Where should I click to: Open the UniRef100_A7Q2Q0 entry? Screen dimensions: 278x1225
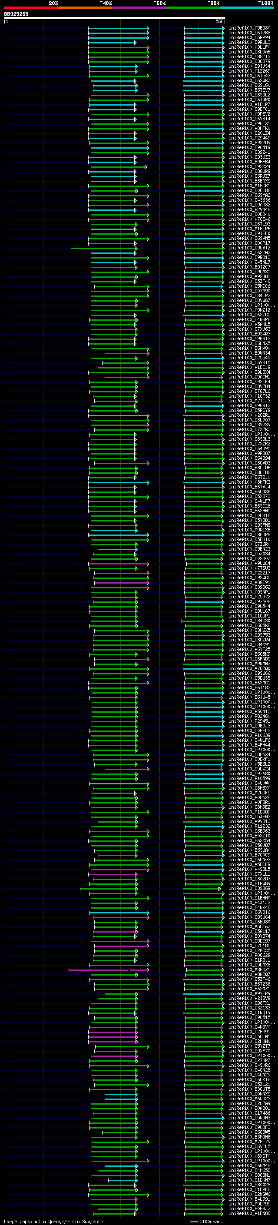[x=249, y=668]
